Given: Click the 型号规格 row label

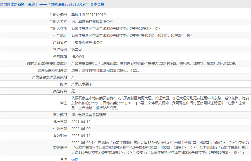Looking at the screenshot, I should click(60, 56).
